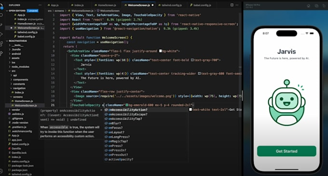Select activeOpacity? suggestion

click(146, 159)
